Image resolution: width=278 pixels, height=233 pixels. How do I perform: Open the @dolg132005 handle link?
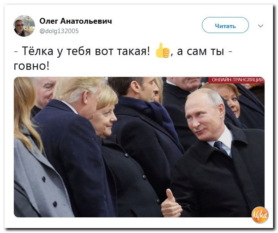pos(59,31)
